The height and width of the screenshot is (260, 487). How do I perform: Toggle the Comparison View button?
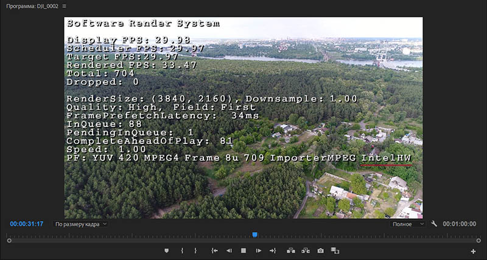pyautogui.click(x=335, y=251)
